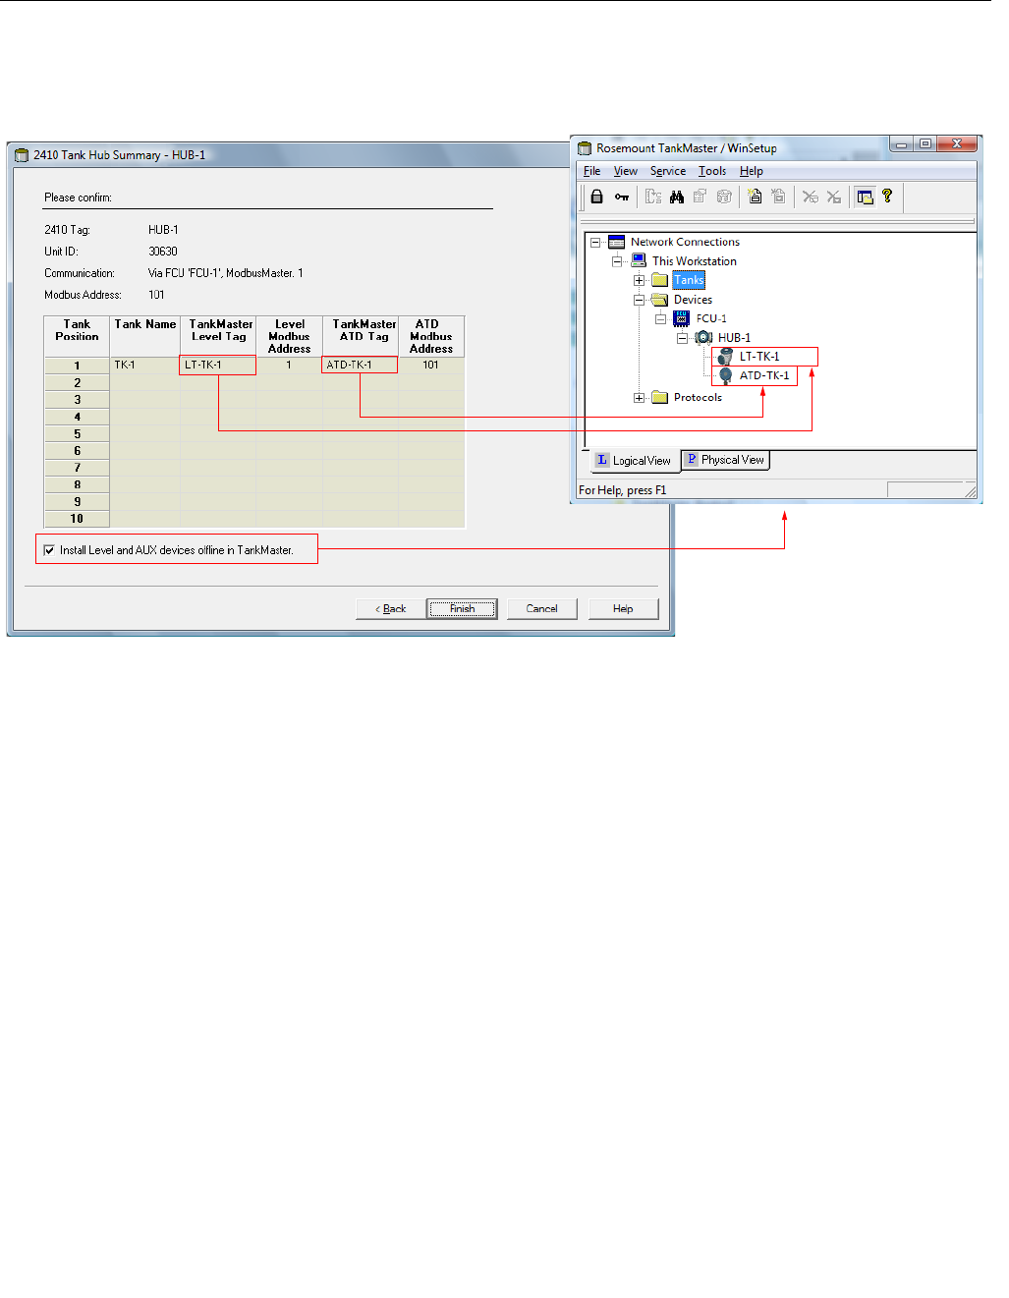Select the Network Connections icon in tree

(x=616, y=242)
